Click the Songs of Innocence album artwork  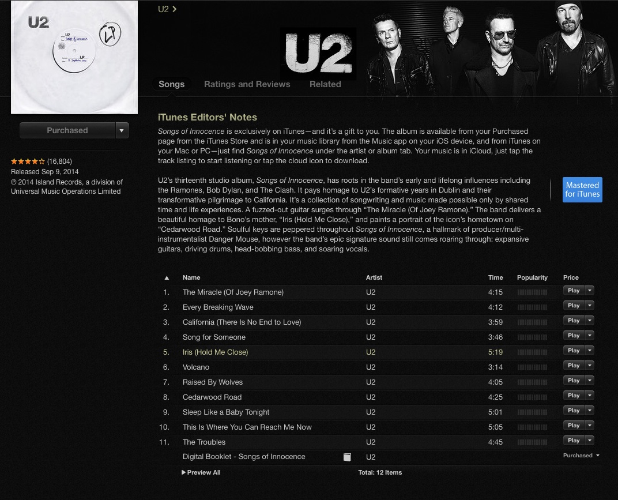(74, 57)
